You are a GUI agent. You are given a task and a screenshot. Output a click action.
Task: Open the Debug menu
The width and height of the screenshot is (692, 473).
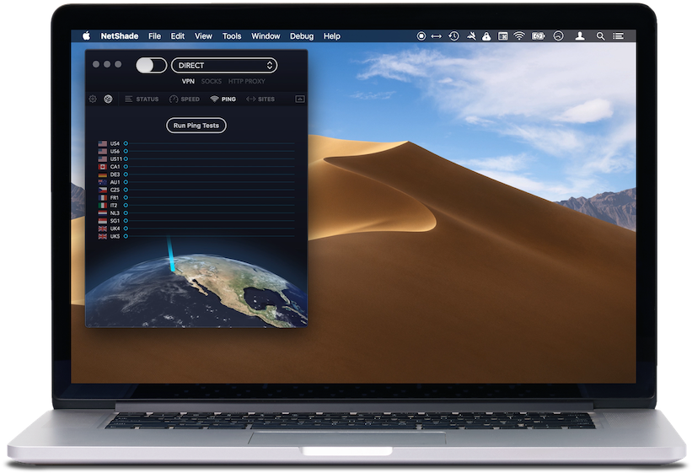click(x=302, y=36)
